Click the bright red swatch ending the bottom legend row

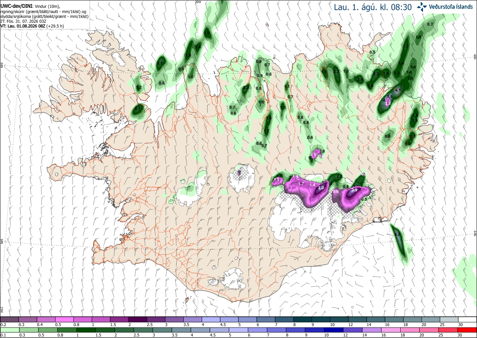point(467,330)
